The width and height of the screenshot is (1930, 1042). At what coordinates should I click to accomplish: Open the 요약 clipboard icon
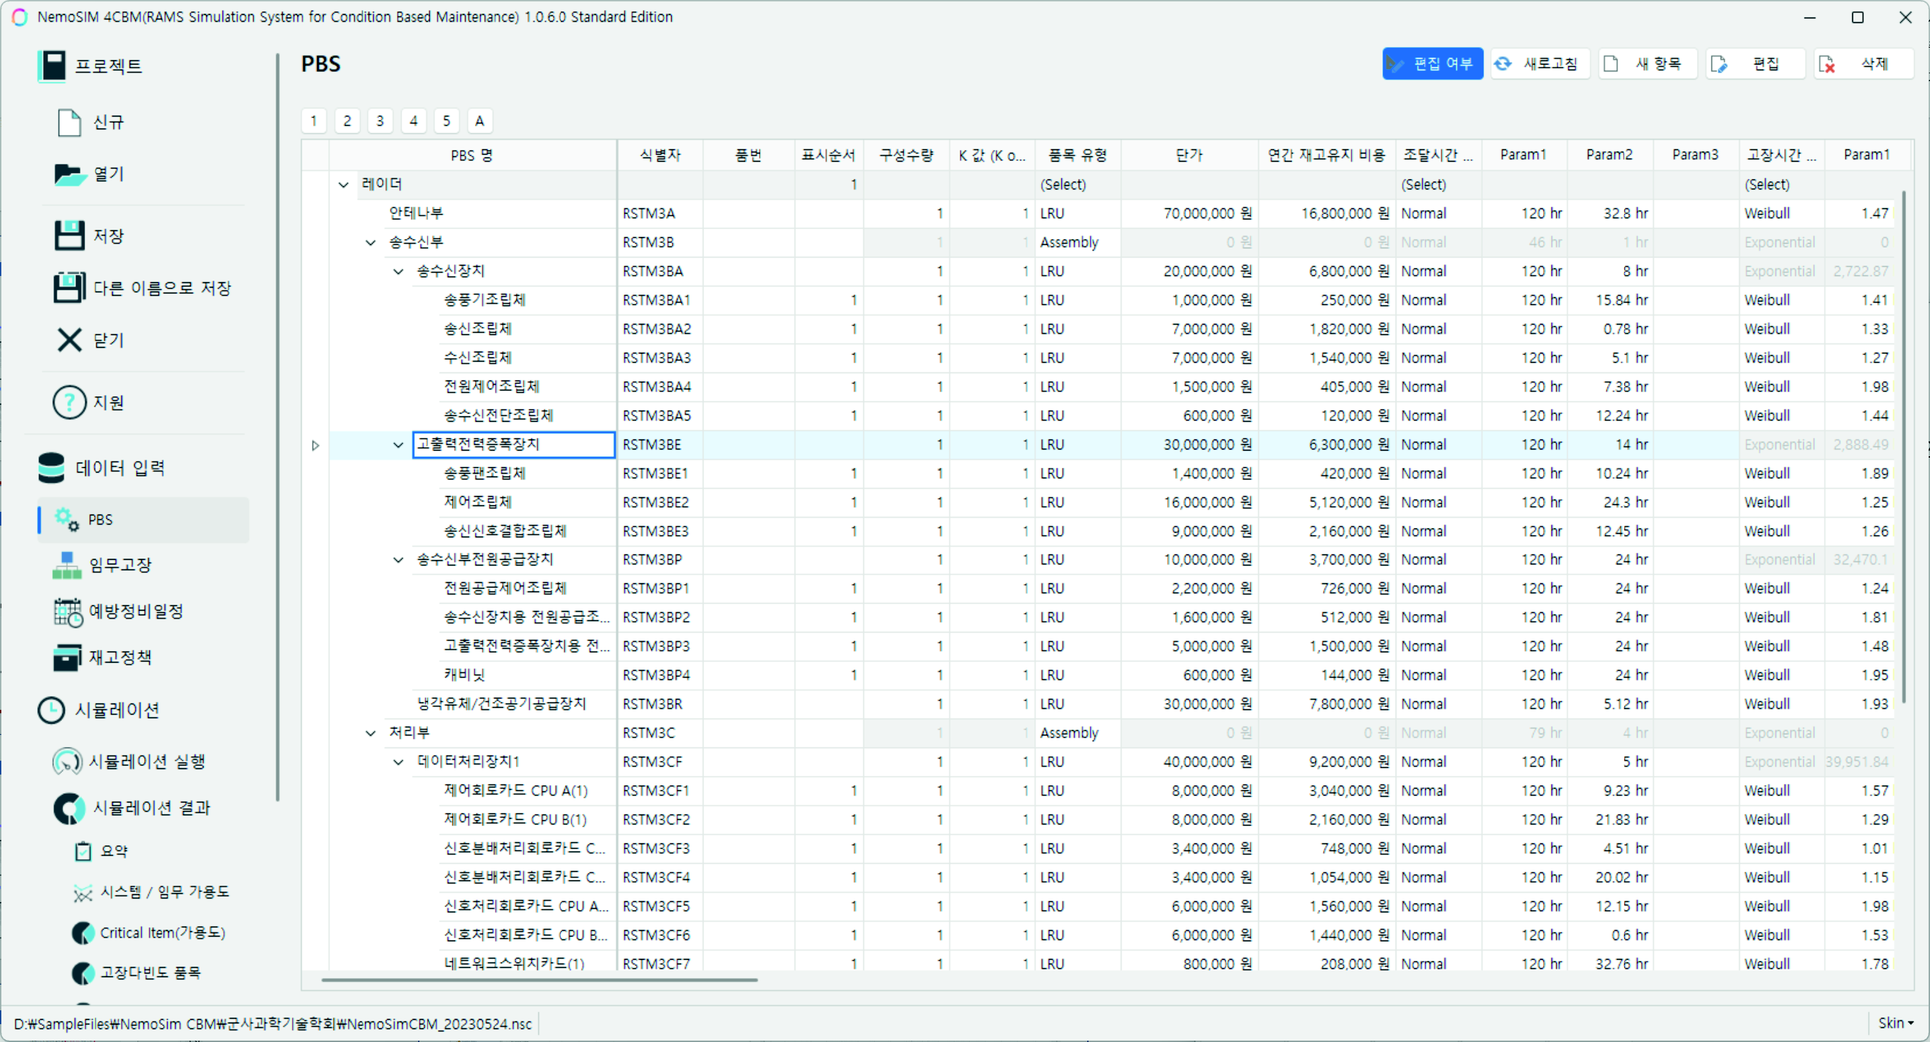click(x=83, y=851)
